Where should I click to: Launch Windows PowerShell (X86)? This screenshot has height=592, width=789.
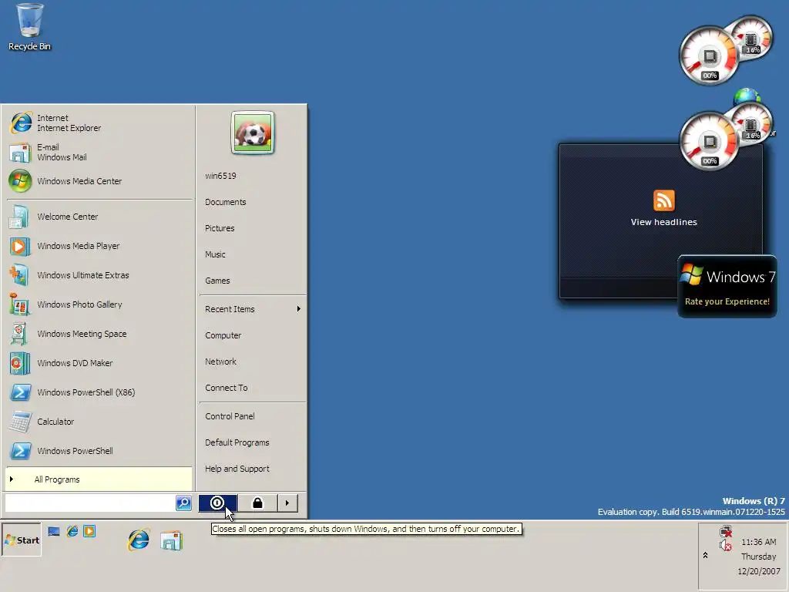point(99,392)
